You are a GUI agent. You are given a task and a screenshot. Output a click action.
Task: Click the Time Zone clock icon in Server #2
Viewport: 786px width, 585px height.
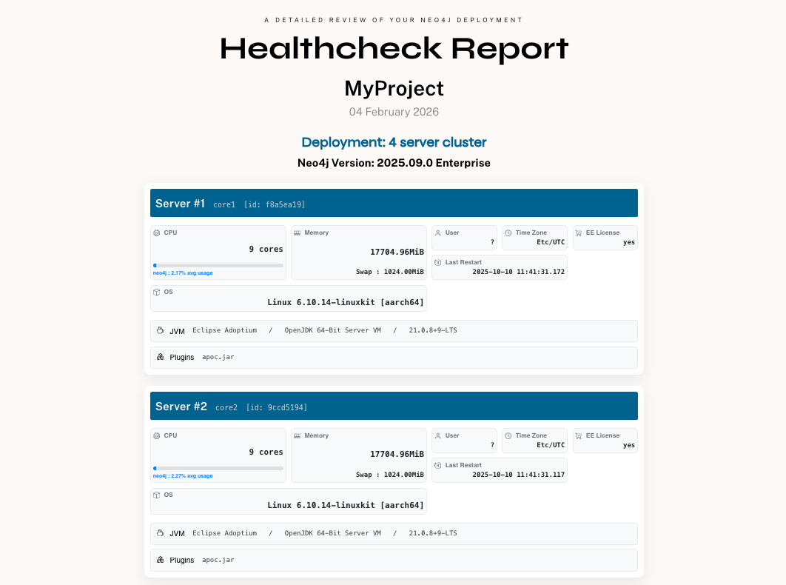[x=508, y=436]
